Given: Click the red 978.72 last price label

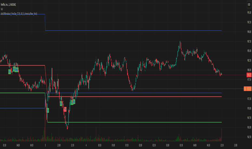Looking at the screenshot, I should 249,75.
